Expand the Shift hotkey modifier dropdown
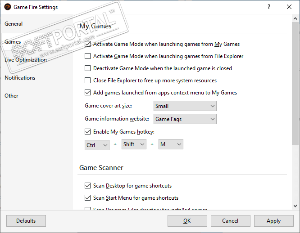This screenshot has width=300, height=233. pos(134,144)
